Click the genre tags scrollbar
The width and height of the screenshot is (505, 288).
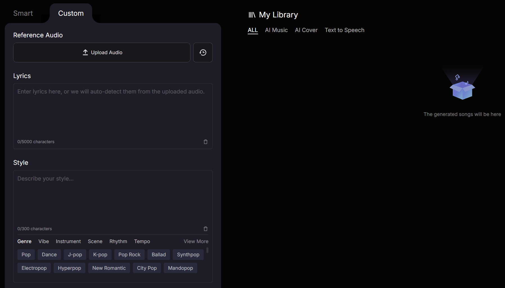point(207,250)
